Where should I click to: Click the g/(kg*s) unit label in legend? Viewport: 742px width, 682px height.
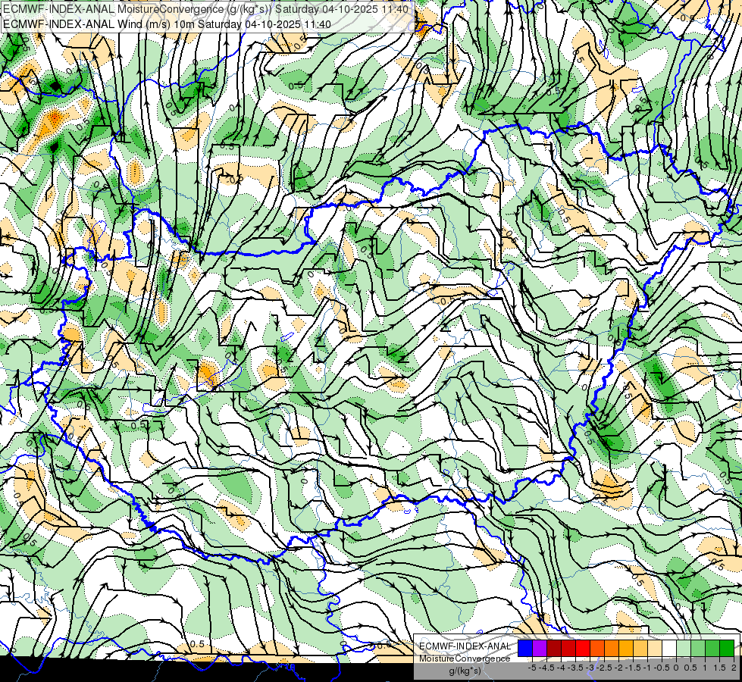[x=465, y=671]
